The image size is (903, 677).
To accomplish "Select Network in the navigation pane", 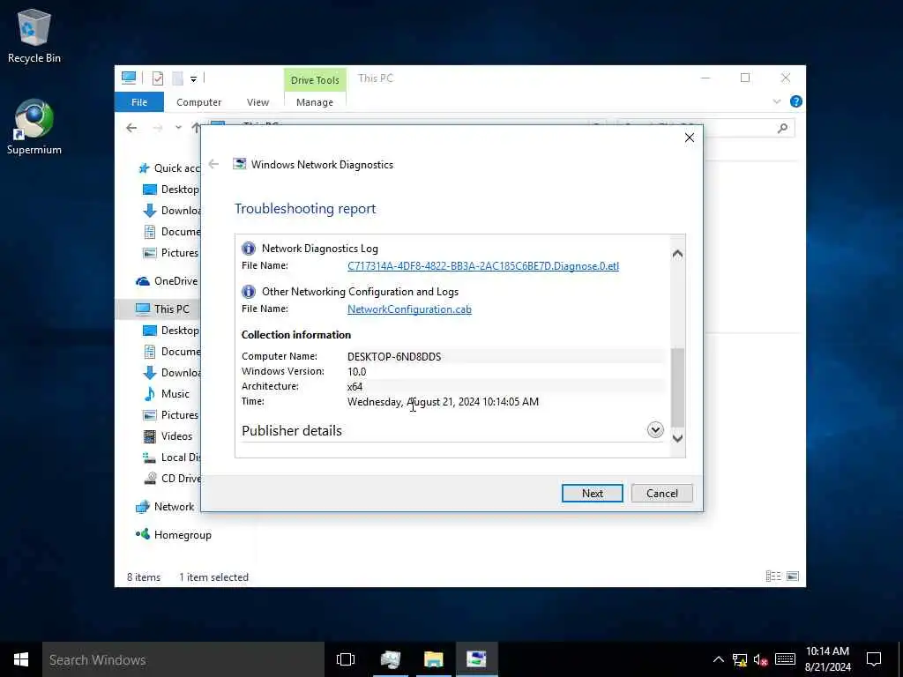I will [x=165, y=507].
